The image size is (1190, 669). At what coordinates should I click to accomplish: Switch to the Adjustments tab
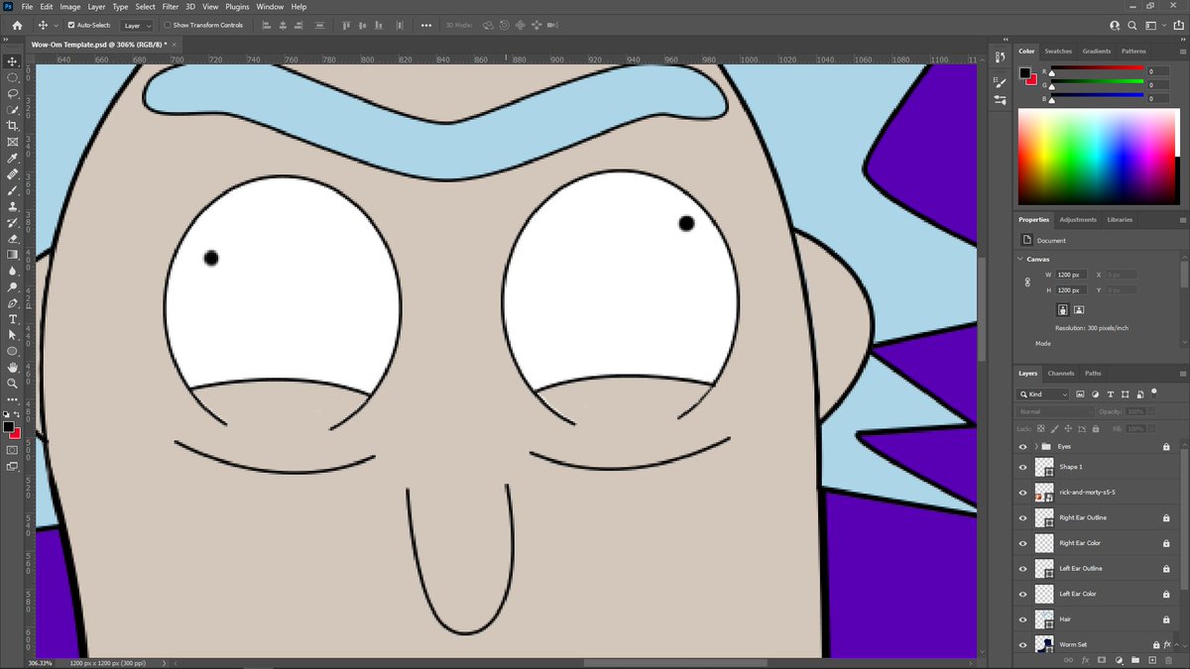tap(1078, 219)
